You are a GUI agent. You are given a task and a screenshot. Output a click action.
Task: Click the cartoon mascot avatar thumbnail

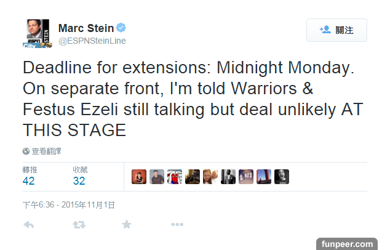coord(175,177)
